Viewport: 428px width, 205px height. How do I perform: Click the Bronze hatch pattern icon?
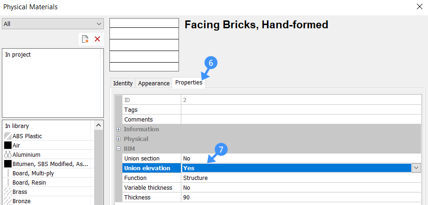[8, 201]
